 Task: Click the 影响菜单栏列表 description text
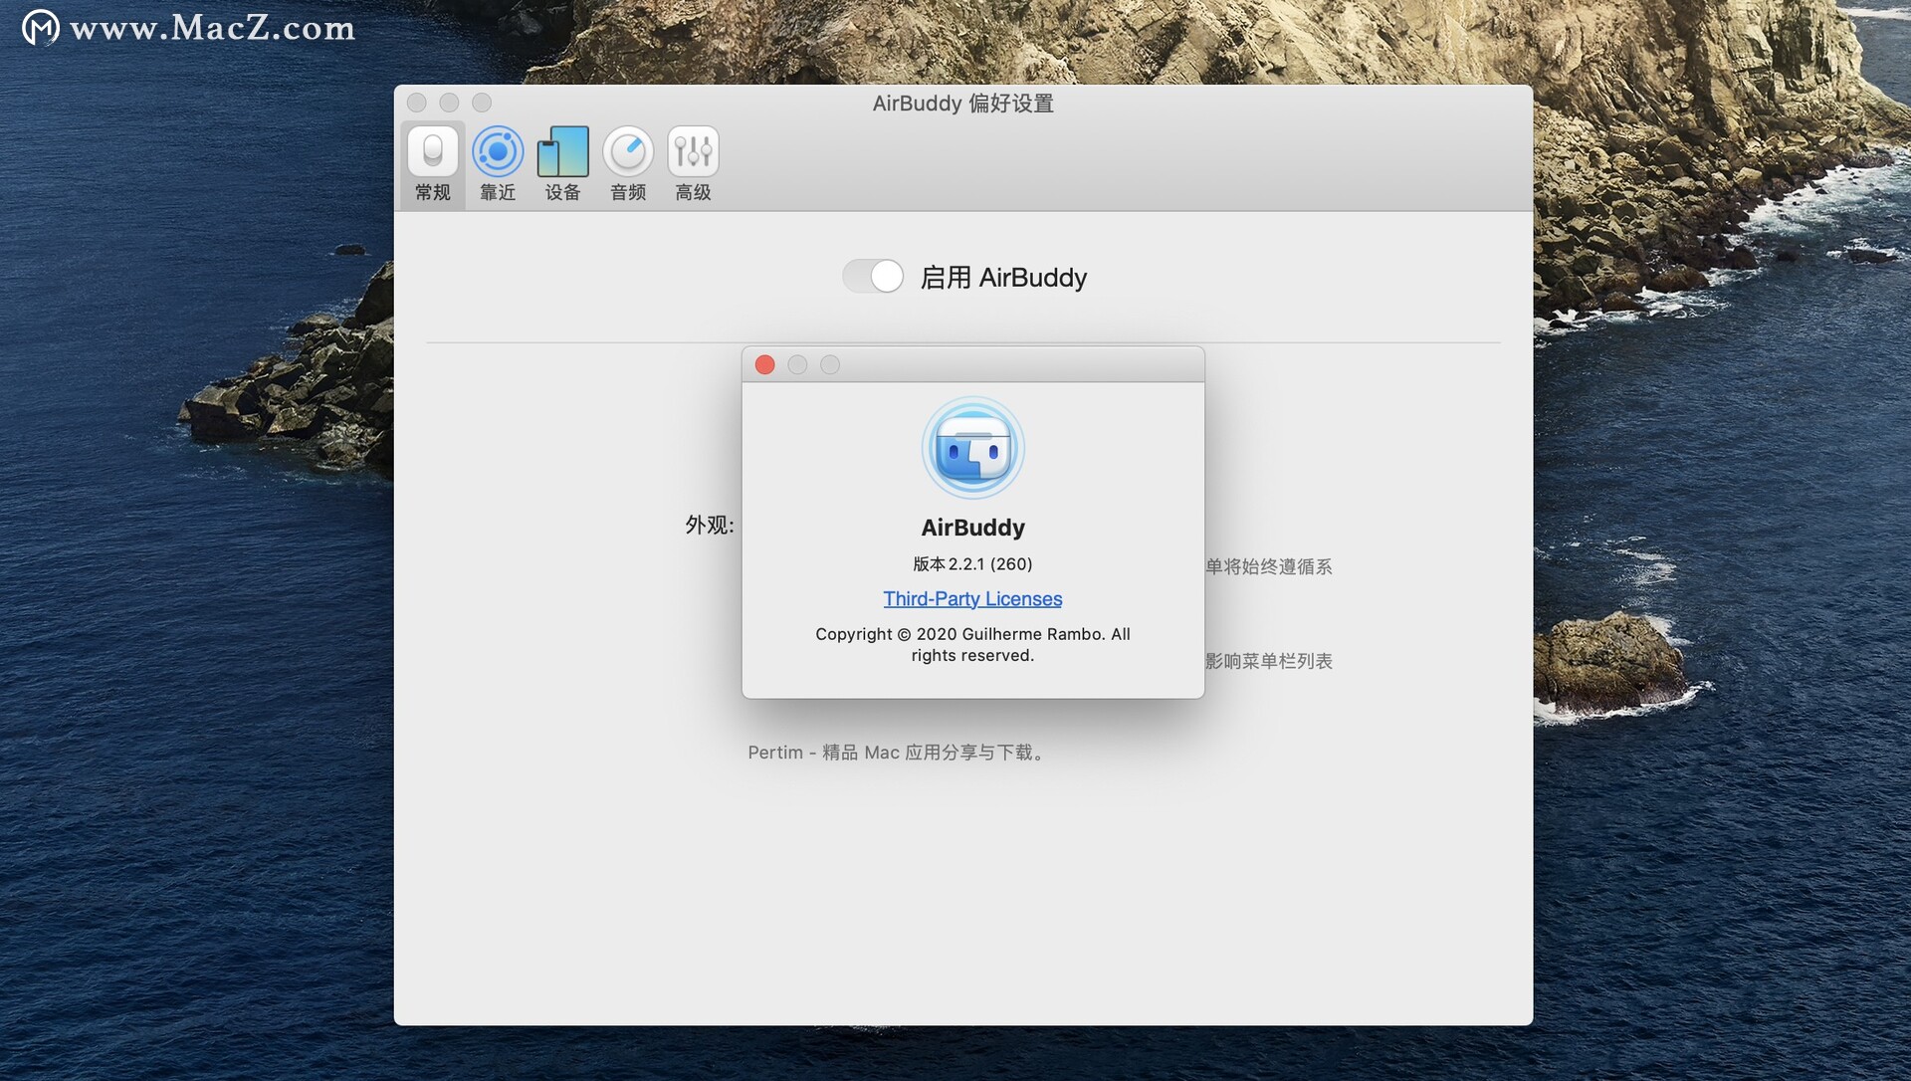[1268, 661]
